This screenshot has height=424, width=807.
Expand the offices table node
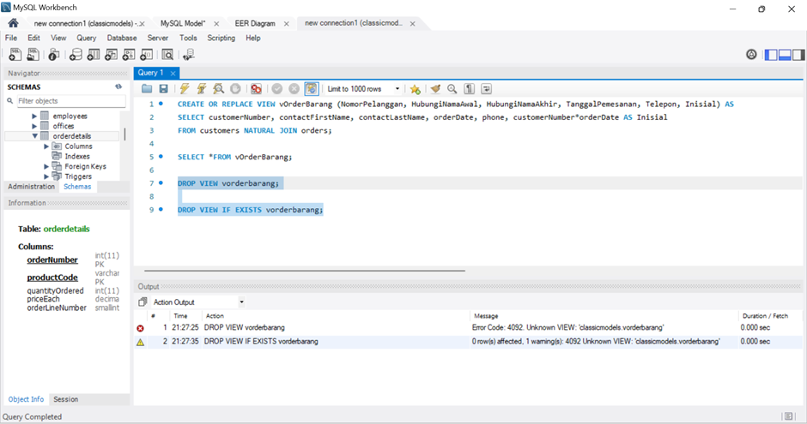(x=34, y=126)
